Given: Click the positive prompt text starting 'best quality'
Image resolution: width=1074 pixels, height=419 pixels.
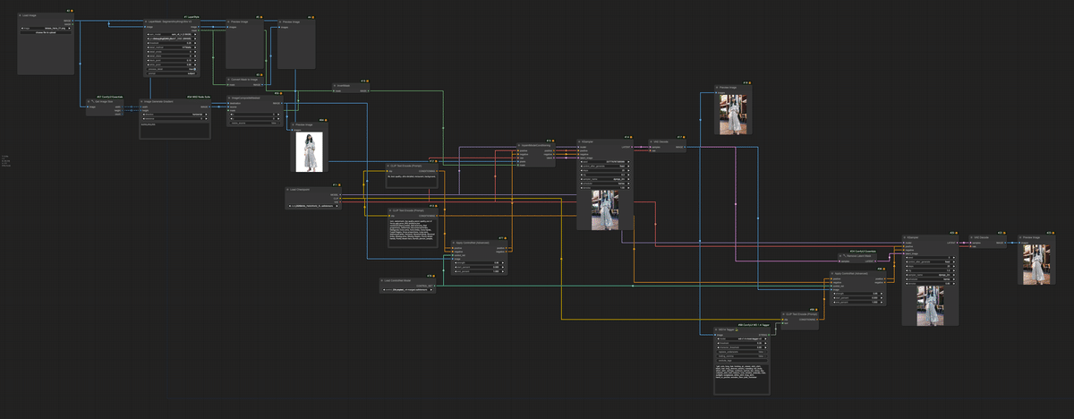Looking at the screenshot, I should 412,180.
